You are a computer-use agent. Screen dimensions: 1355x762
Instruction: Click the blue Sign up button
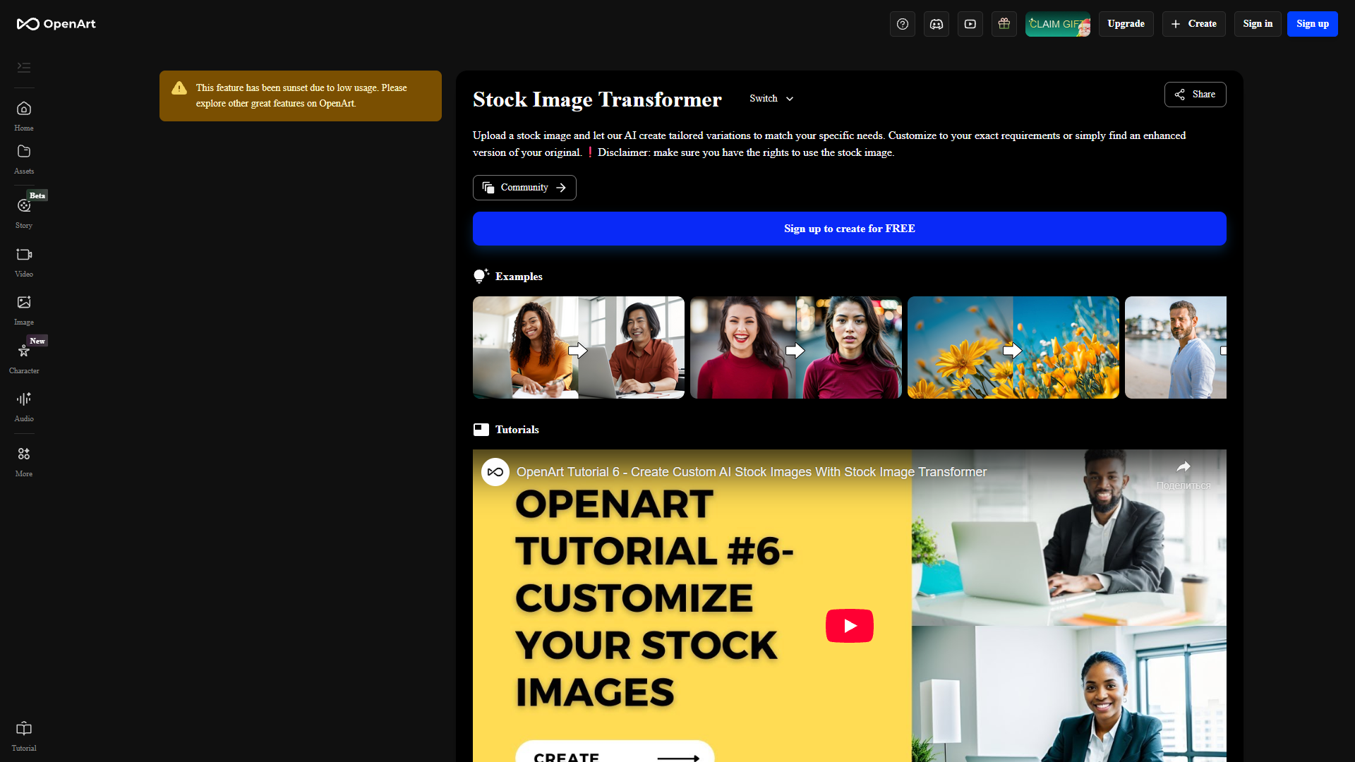[1313, 24]
